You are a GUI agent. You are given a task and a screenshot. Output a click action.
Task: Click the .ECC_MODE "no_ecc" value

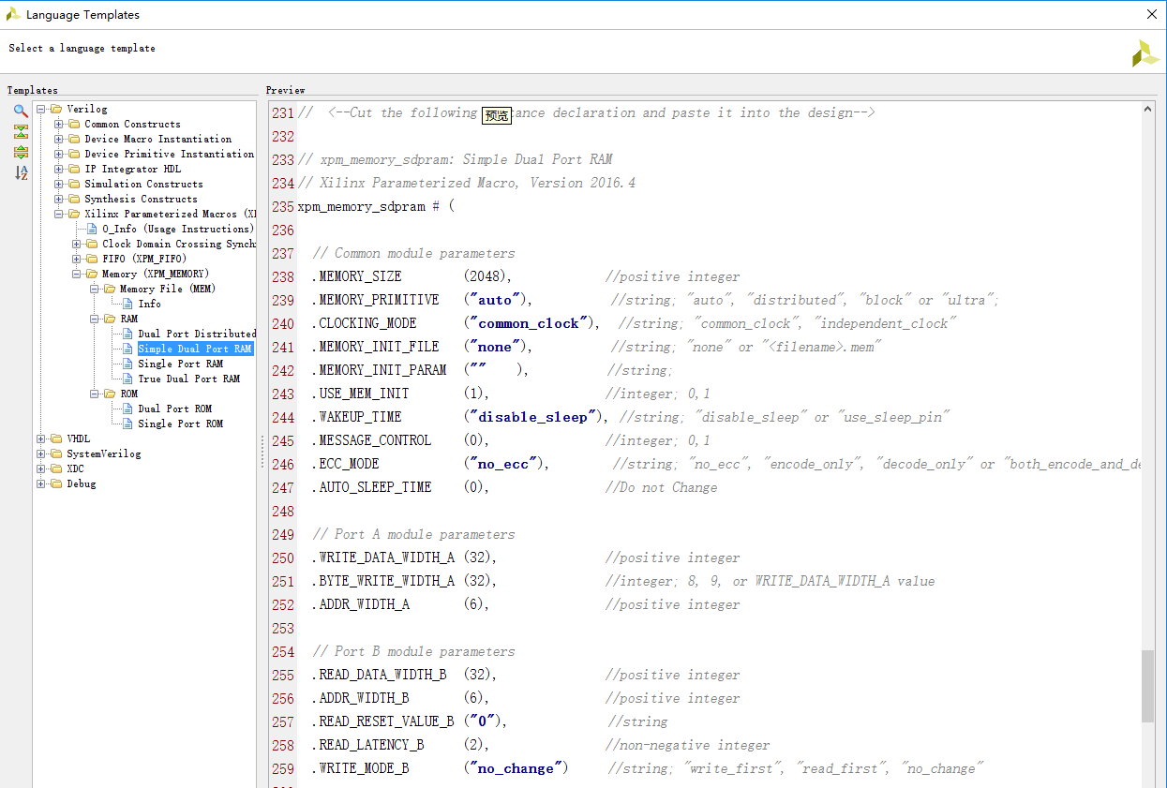(504, 464)
